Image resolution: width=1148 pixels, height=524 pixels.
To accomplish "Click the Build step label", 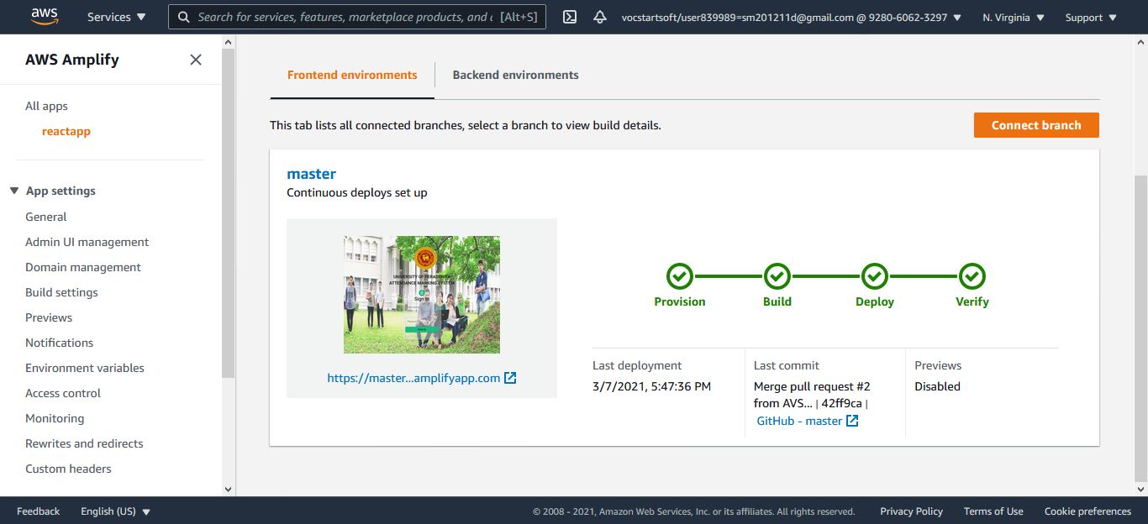I will [x=777, y=301].
